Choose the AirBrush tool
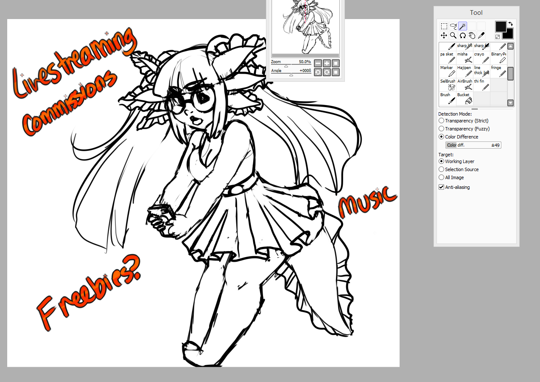This screenshot has width=540, height=382. (464, 85)
